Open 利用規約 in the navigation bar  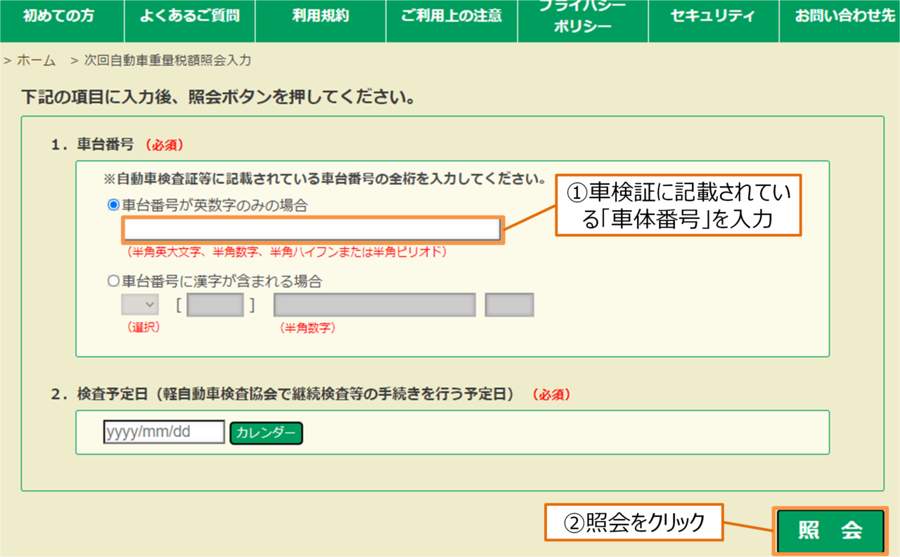320,16
